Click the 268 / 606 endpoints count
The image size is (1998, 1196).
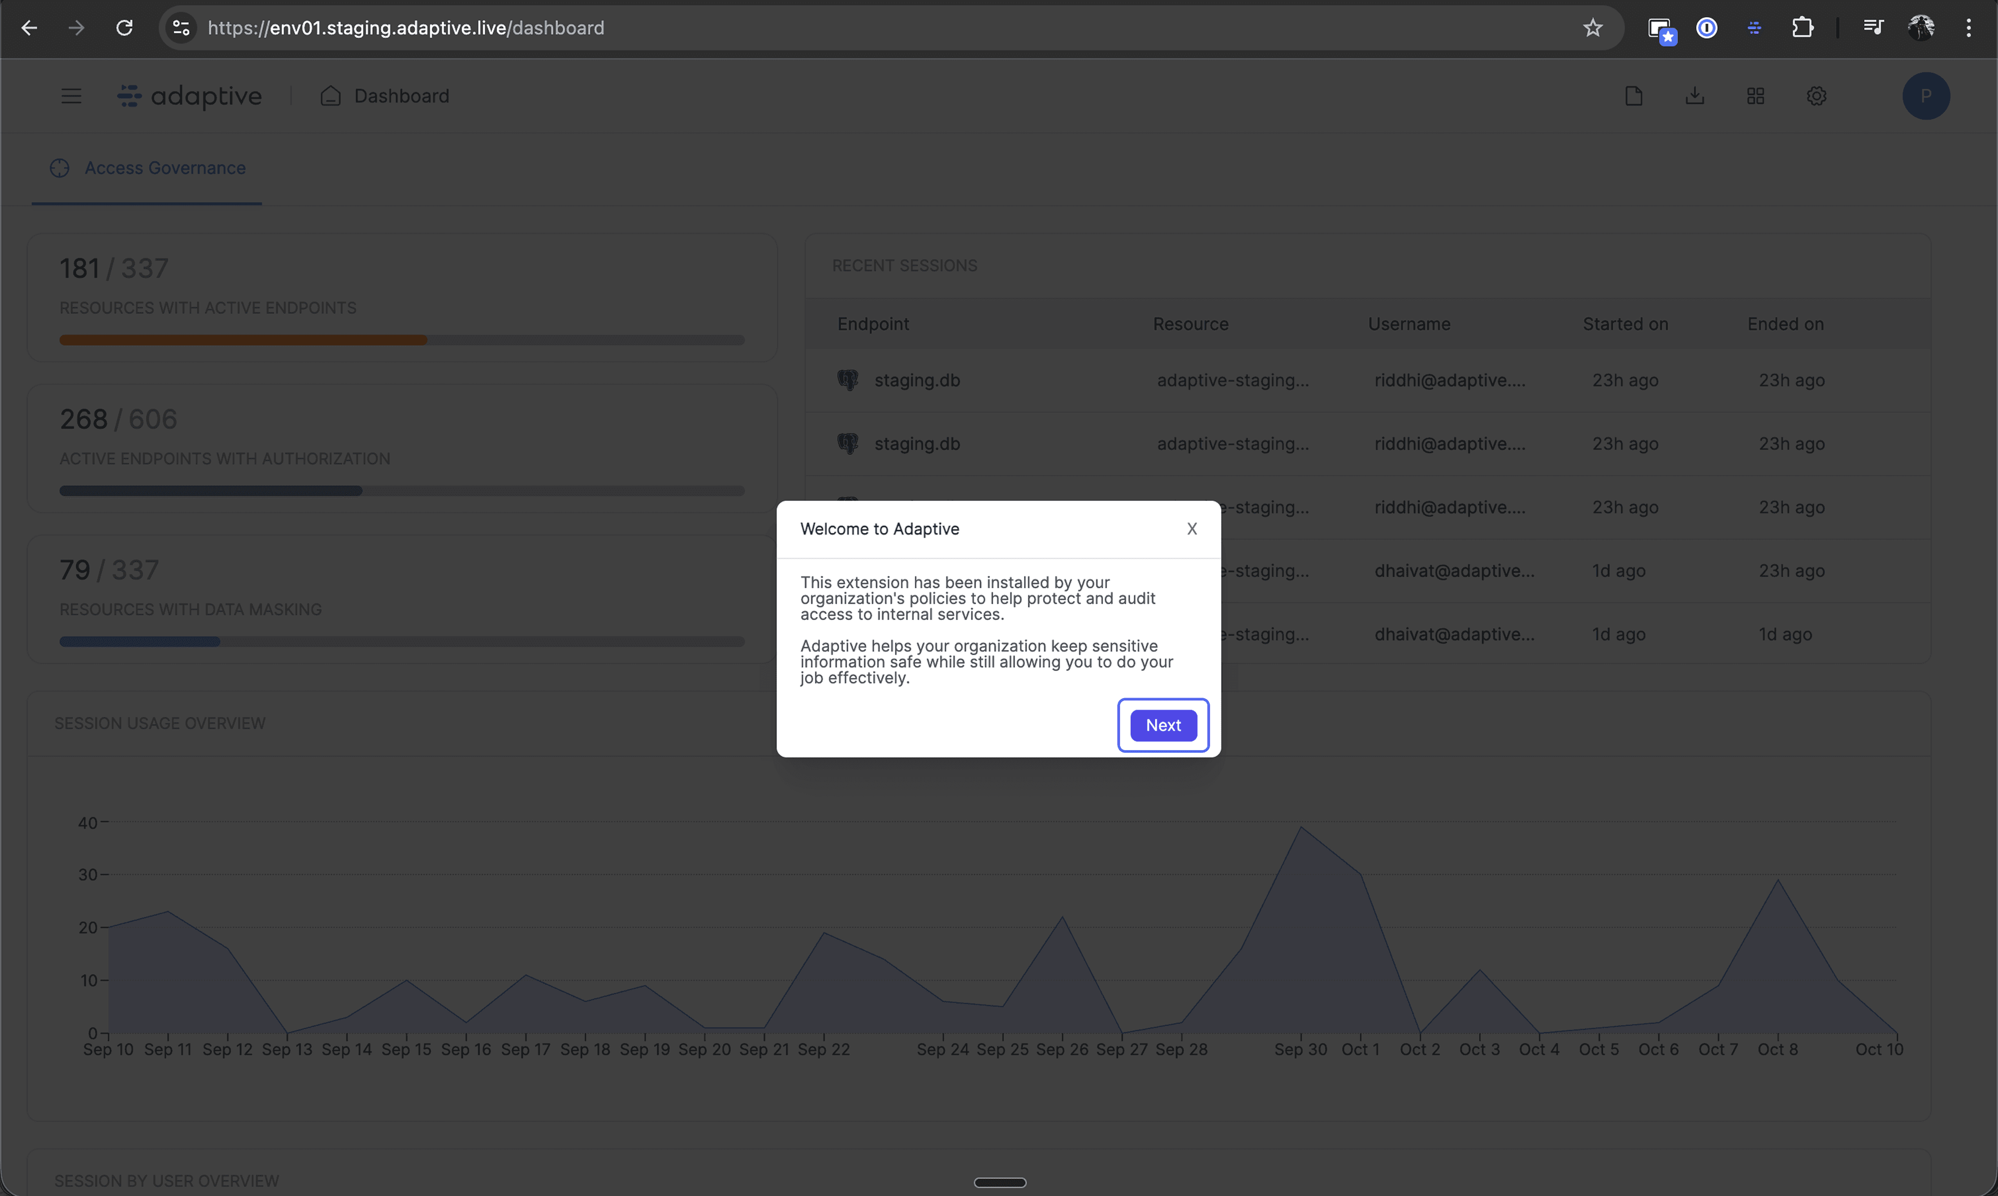tap(119, 419)
